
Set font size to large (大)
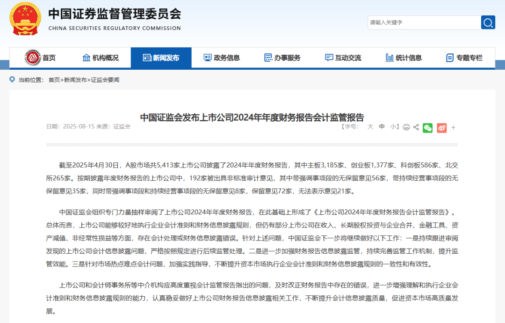point(370,127)
